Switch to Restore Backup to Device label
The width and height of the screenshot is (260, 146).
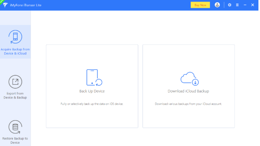tap(15, 141)
